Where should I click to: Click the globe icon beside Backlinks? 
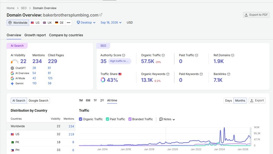pos(229,74)
